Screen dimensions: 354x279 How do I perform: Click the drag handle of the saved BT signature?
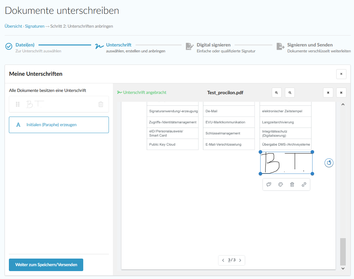tap(18, 104)
